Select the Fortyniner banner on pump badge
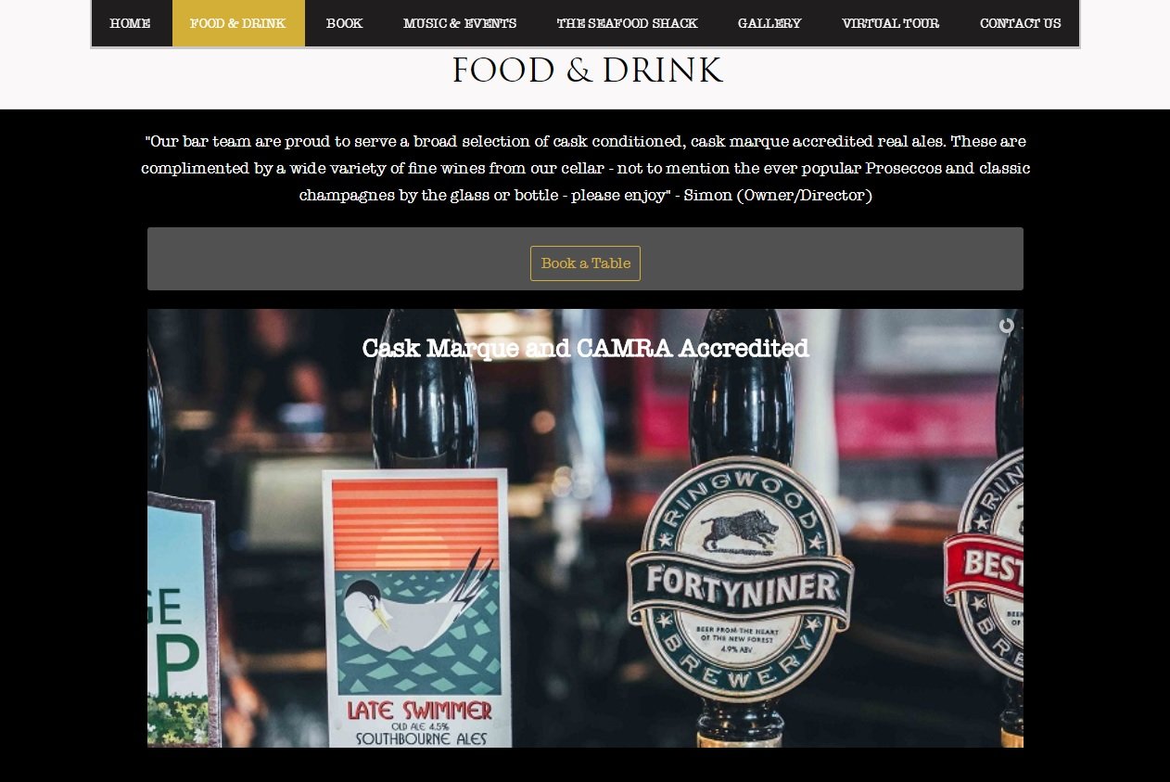1170x782 pixels. 740,585
